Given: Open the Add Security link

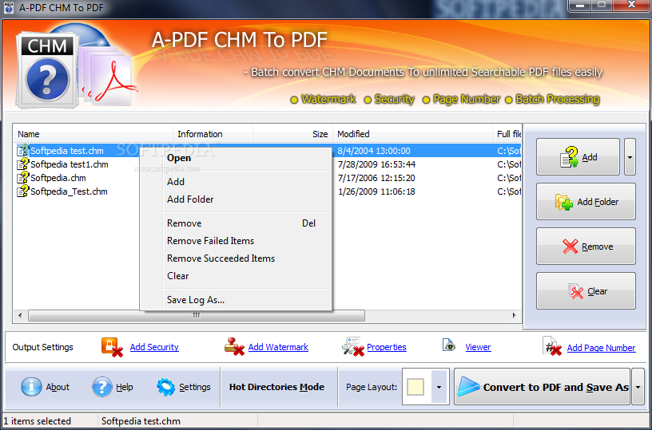Looking at the screenshot, I should tap(154, 347).
